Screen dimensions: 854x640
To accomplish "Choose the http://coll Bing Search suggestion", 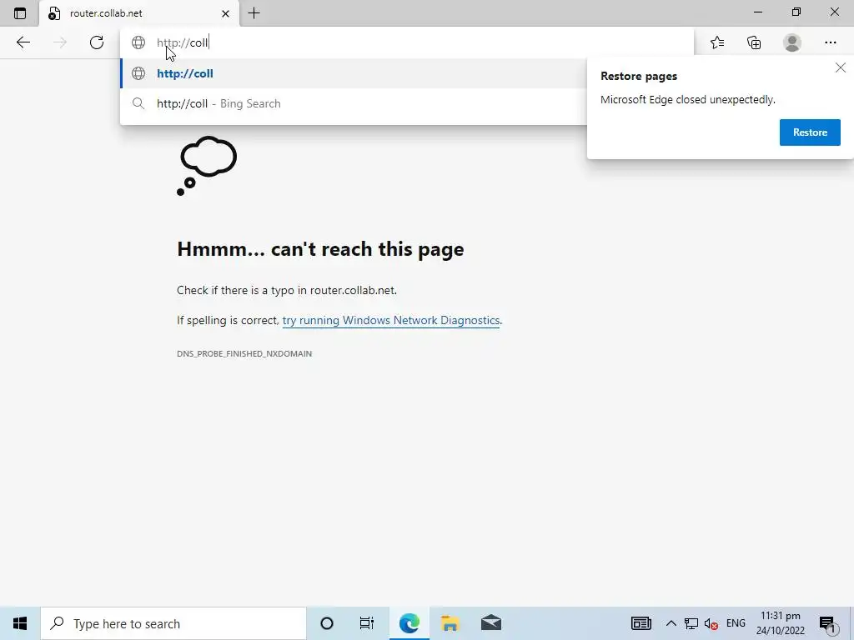I will click(x=354, y=103).
